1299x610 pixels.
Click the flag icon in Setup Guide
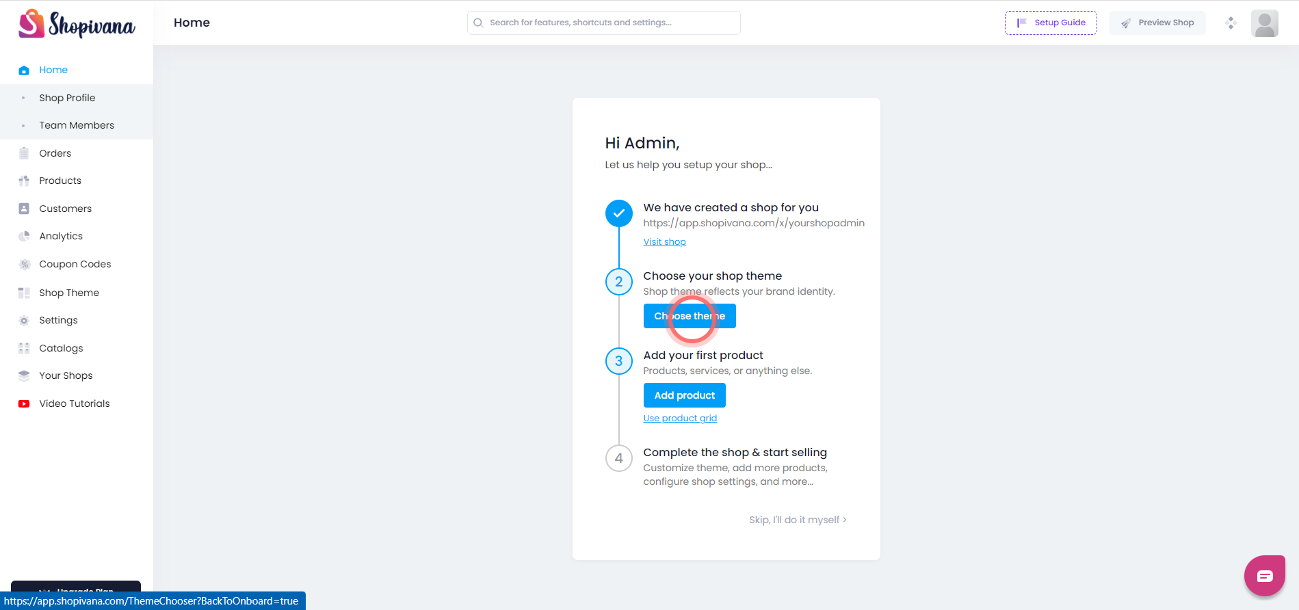click(1022, 23)
